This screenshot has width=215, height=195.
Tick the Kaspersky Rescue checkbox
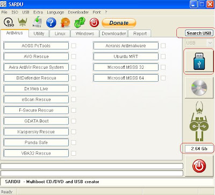[x=74, y=132]
